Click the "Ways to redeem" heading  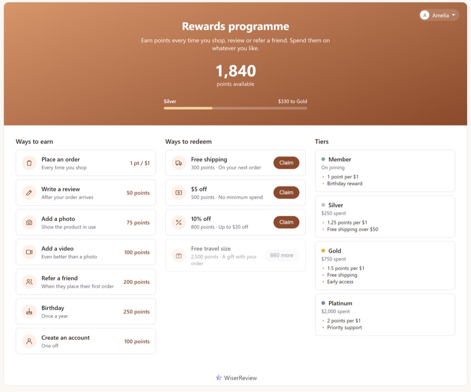188,142
